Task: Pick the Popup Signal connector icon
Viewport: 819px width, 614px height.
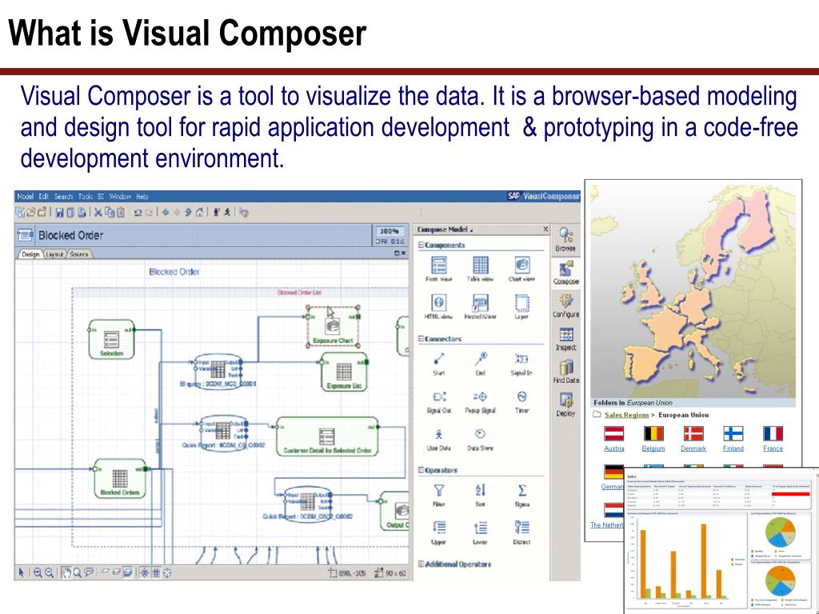Action: pyautogui.click(x=480, y=397)
